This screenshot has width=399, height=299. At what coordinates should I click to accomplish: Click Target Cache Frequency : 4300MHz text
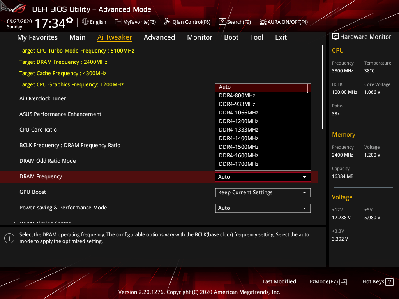click(x=63, y=73)
